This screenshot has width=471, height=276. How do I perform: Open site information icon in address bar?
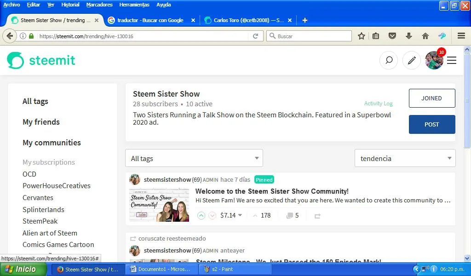(x=23, y=36)
